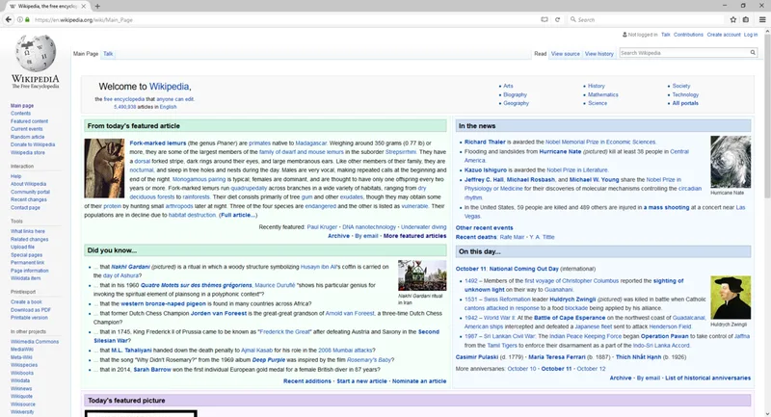Open a new tab with plus button
This screenshot has width=771, height=417.
97,7
